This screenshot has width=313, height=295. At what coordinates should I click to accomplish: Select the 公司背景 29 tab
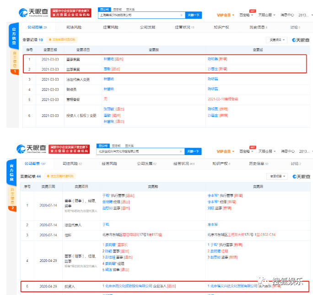pos(37,27)
